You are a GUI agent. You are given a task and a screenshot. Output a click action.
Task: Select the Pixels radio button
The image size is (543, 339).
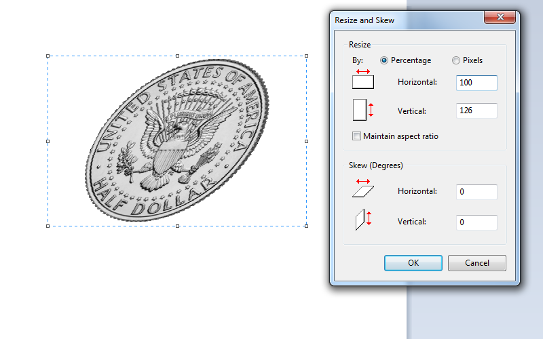(456, 60)
